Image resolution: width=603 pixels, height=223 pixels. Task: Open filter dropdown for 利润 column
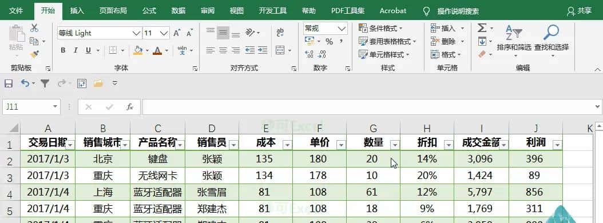[x=558, y=145]
